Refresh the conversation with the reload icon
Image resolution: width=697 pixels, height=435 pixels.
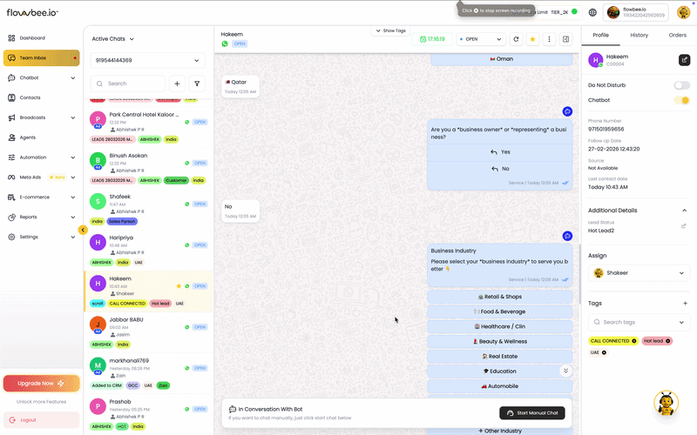516,39
